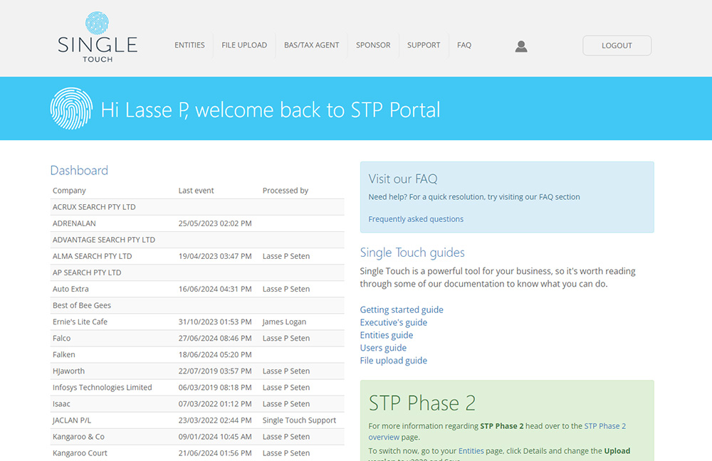Click the 07/03/2022 01:12 PM event date
712x461 pixels.
[x=215, y=404]
